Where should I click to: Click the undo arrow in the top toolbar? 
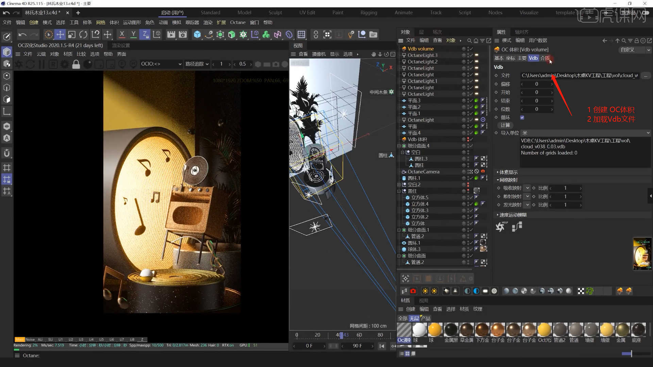tap(22, 34)
